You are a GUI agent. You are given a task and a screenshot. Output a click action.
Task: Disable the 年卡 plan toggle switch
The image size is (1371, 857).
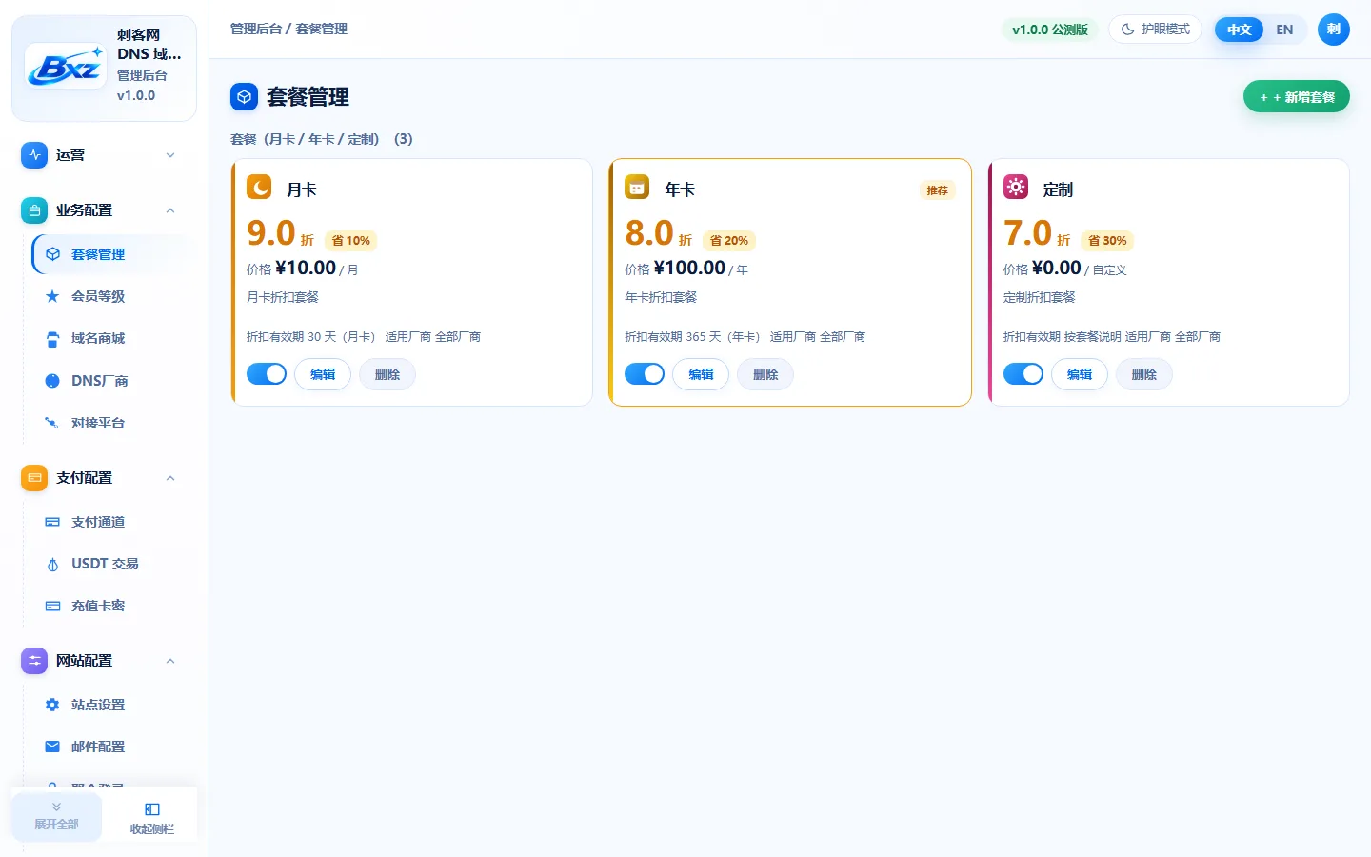[645, 374]
